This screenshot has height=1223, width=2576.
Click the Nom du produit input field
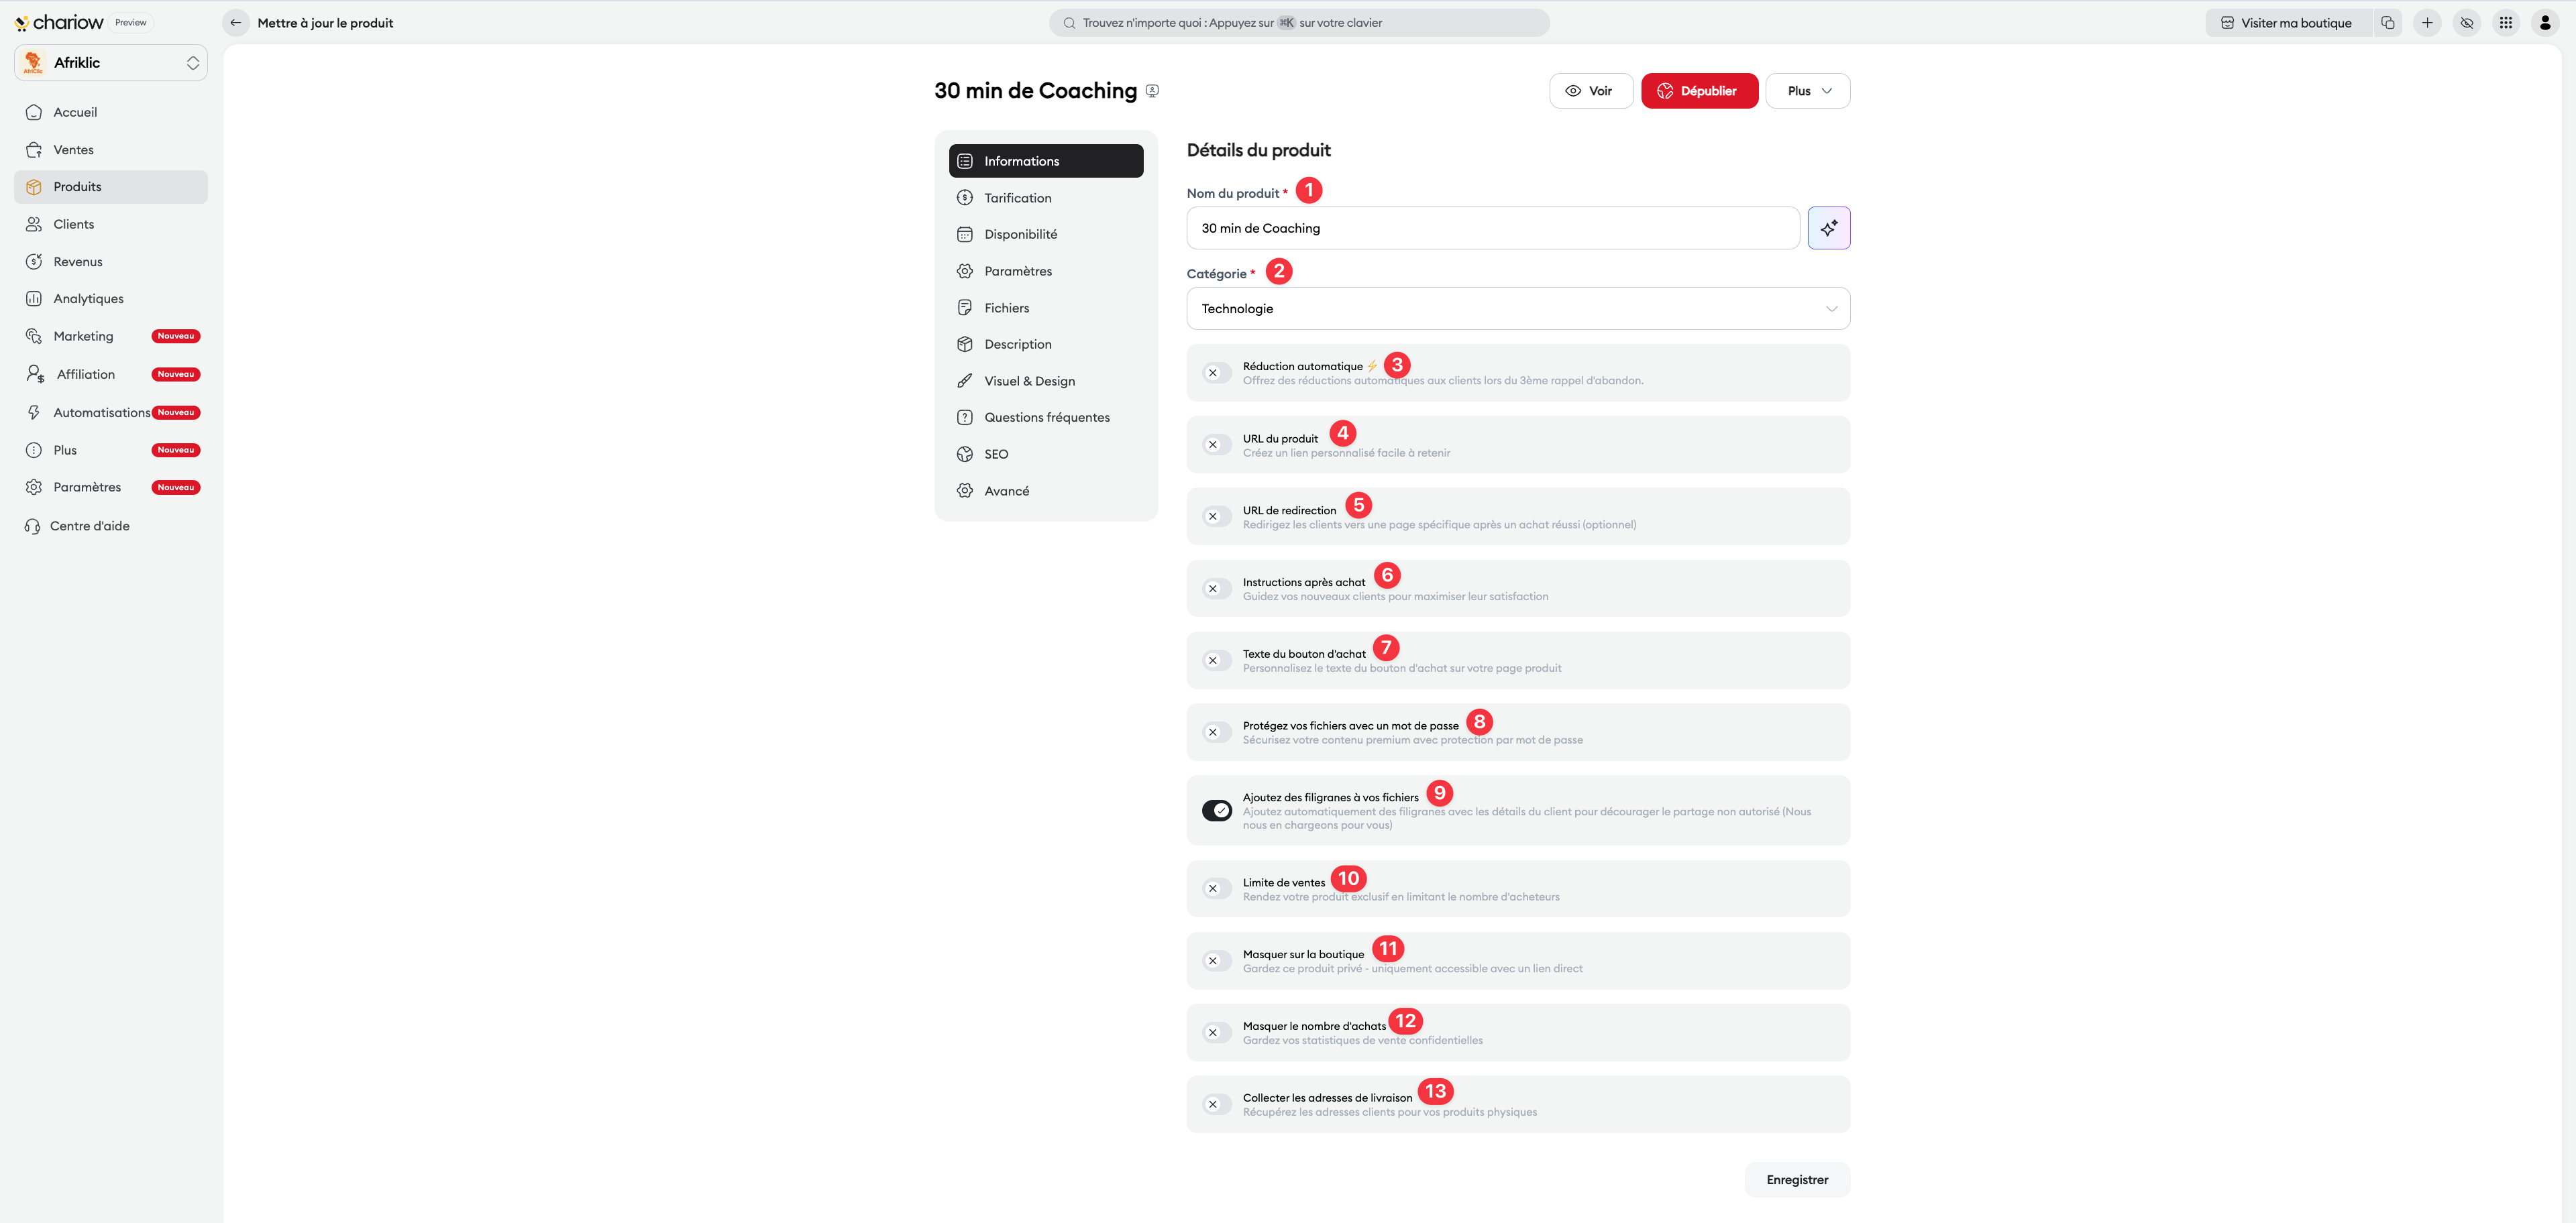[1492, 228]
